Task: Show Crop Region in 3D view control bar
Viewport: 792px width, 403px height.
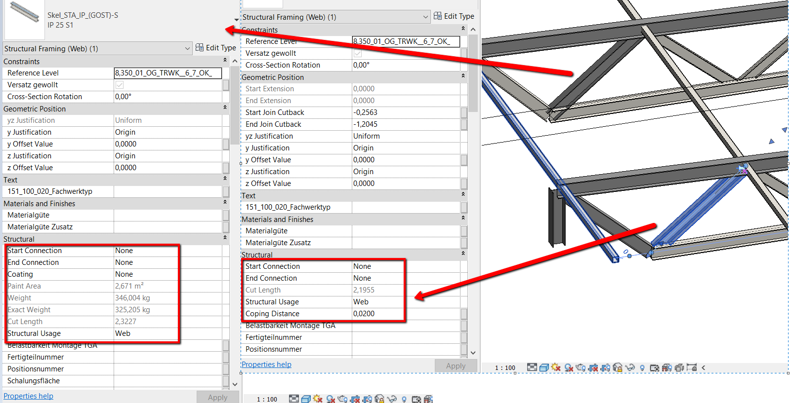Action: click(x=605, y=367)
